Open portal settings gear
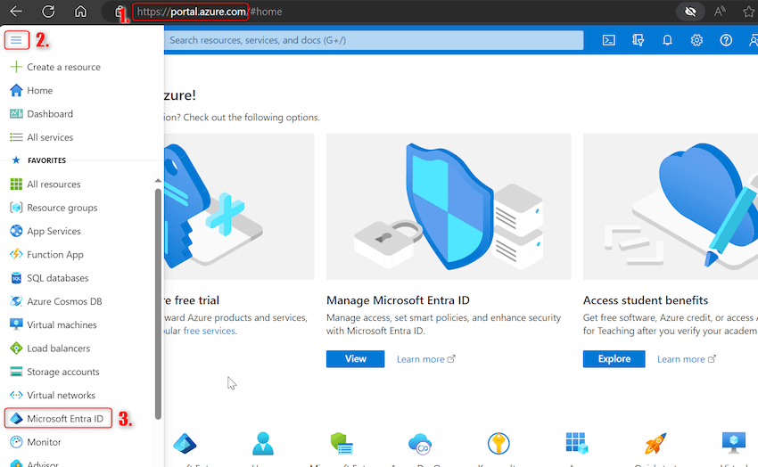 (x=696, y=40)
